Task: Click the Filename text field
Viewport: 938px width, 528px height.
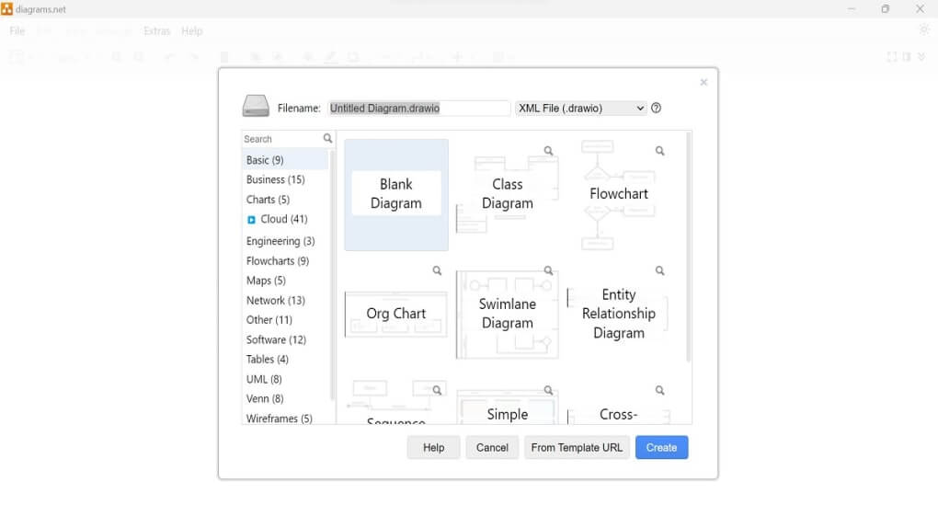Action: [418, 108]
